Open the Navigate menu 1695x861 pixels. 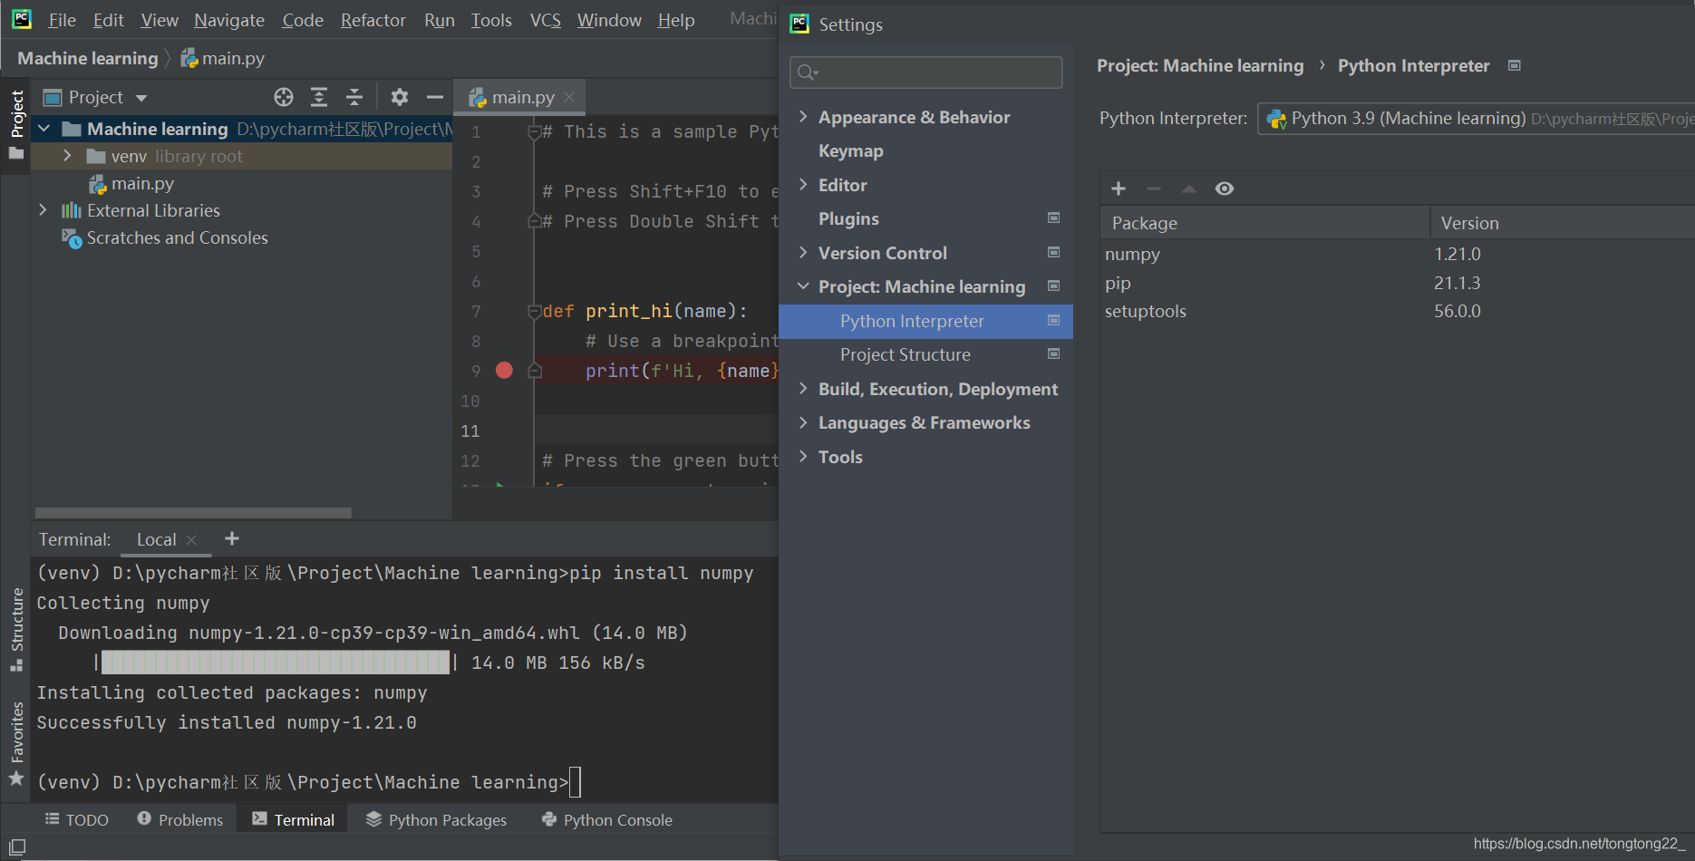pyautogui.click(x=228, y=20)
